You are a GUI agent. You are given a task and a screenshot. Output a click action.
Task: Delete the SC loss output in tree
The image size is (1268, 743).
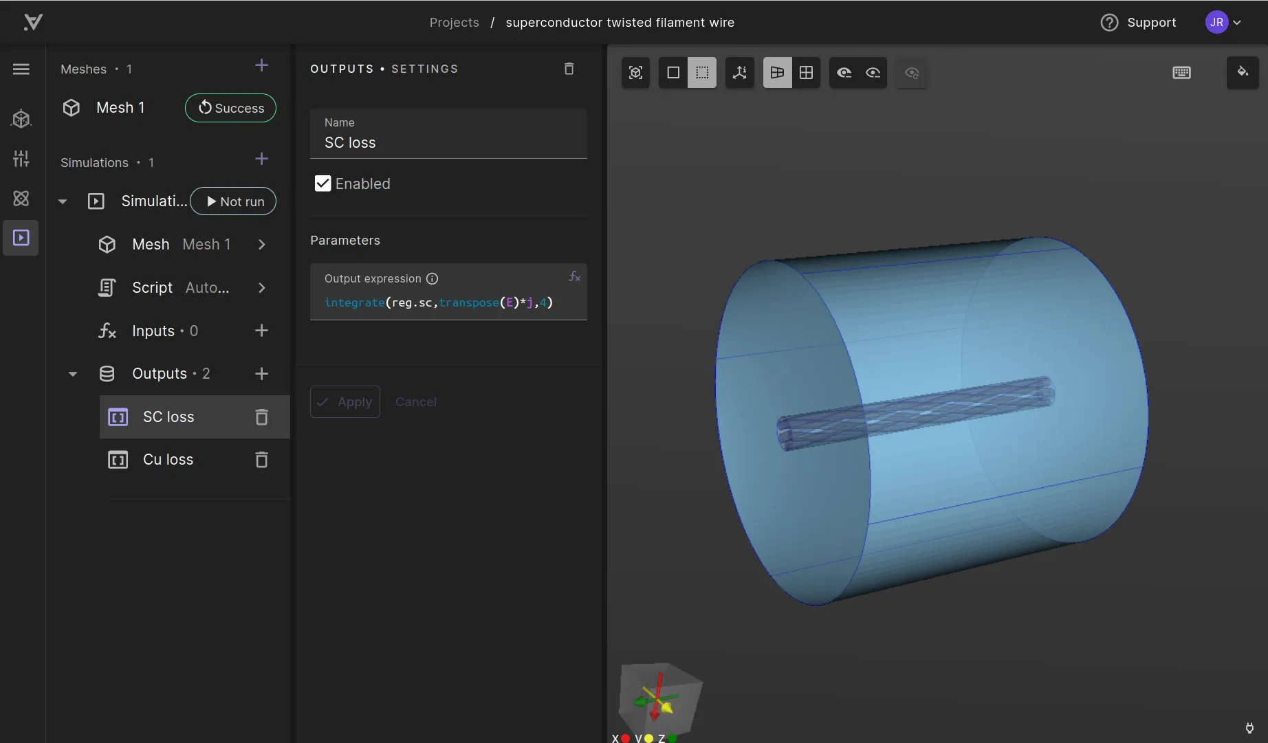261,417
